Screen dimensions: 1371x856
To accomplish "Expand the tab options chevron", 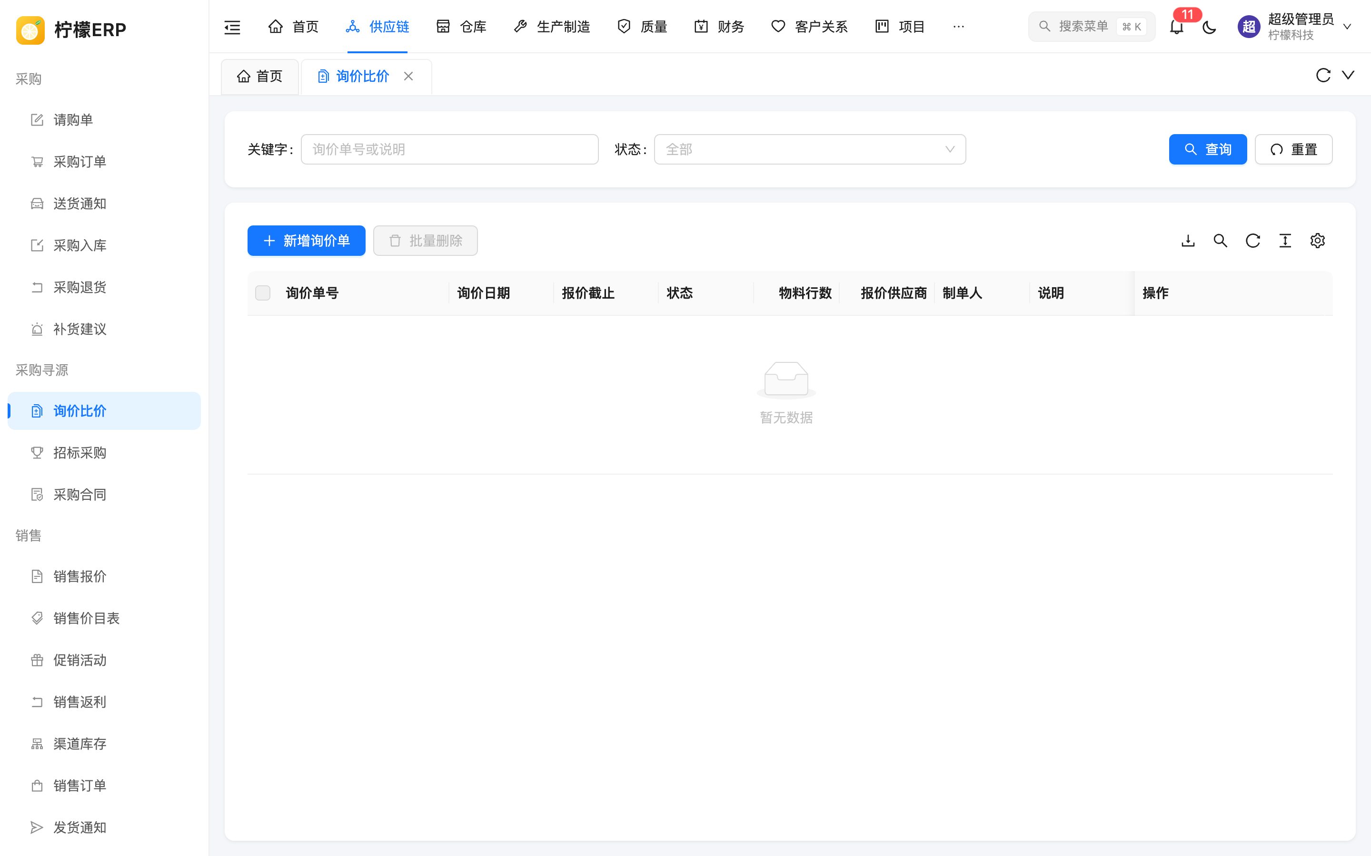I will click(x=1348, y=75).
